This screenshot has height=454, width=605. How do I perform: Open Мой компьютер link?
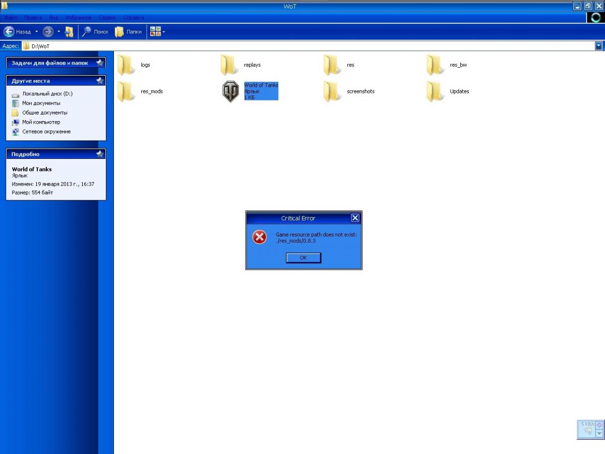click(x=41, y=122)
